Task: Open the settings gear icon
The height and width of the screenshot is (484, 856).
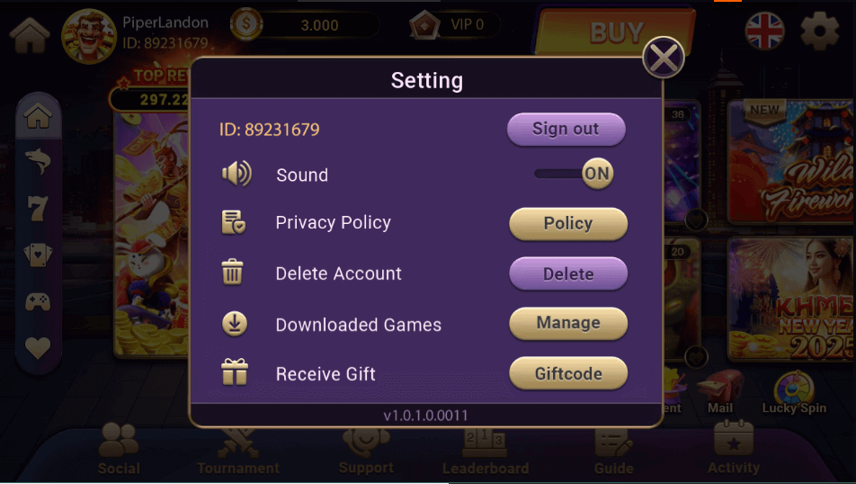Action: pos(819,31)
